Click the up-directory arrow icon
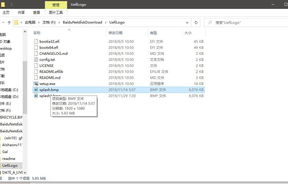 click(x=9, y=22)
